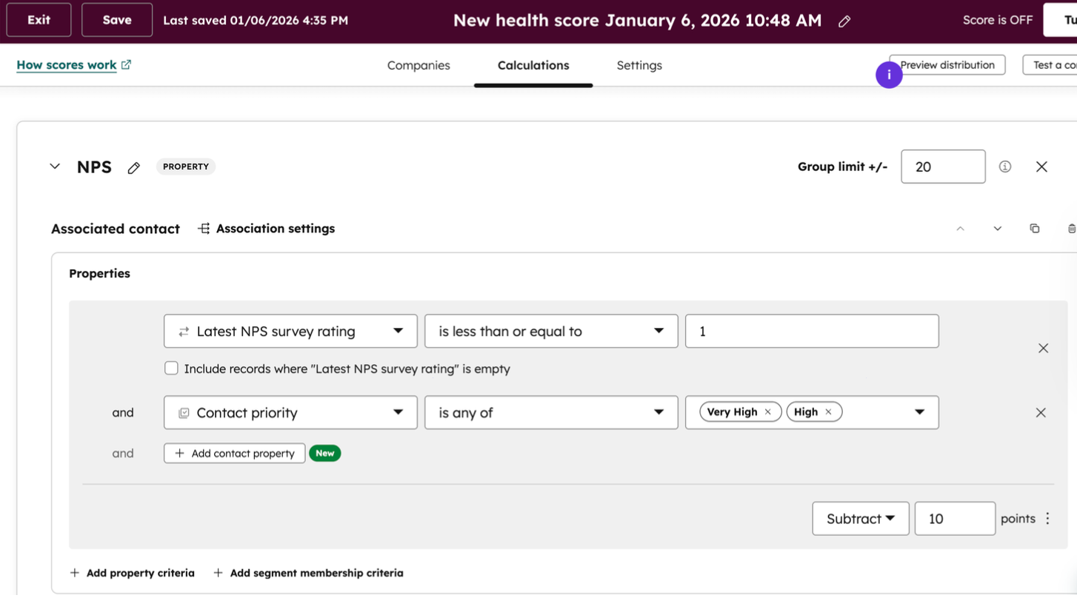Image resolution: width=1077 pixels, height=598 pixels.
Task: Collapse the NPS group section
Action: point(55,167)
